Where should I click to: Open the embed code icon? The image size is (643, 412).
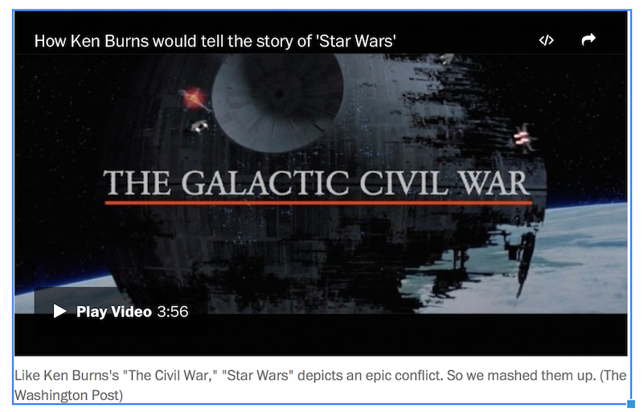click(x=547, y=40)
